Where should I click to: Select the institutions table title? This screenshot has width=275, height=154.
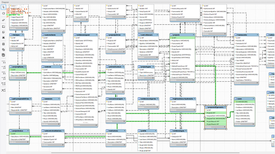113,131
